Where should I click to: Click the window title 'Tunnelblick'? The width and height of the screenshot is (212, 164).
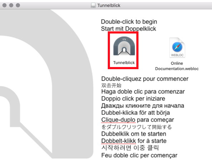(109, 5)
